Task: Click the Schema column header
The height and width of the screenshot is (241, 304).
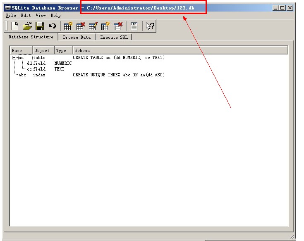Action: click(82, 50)
